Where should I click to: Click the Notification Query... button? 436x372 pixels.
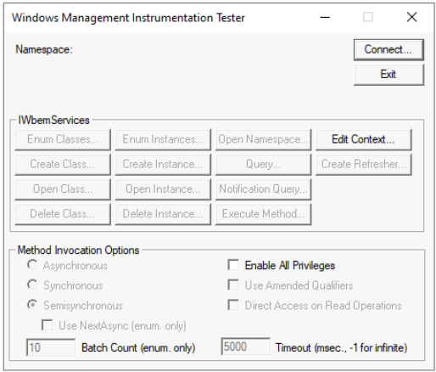click(x=263, y=189)
